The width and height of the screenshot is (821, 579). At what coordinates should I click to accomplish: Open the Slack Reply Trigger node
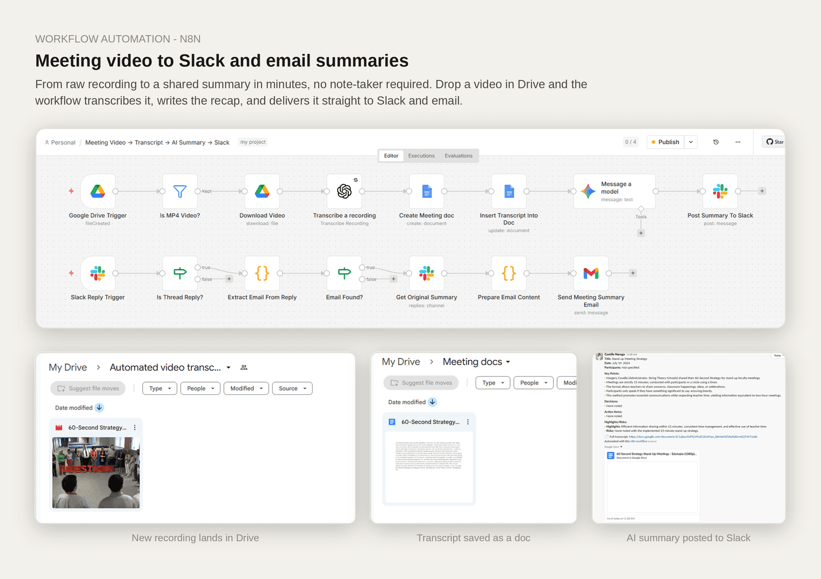98,273
